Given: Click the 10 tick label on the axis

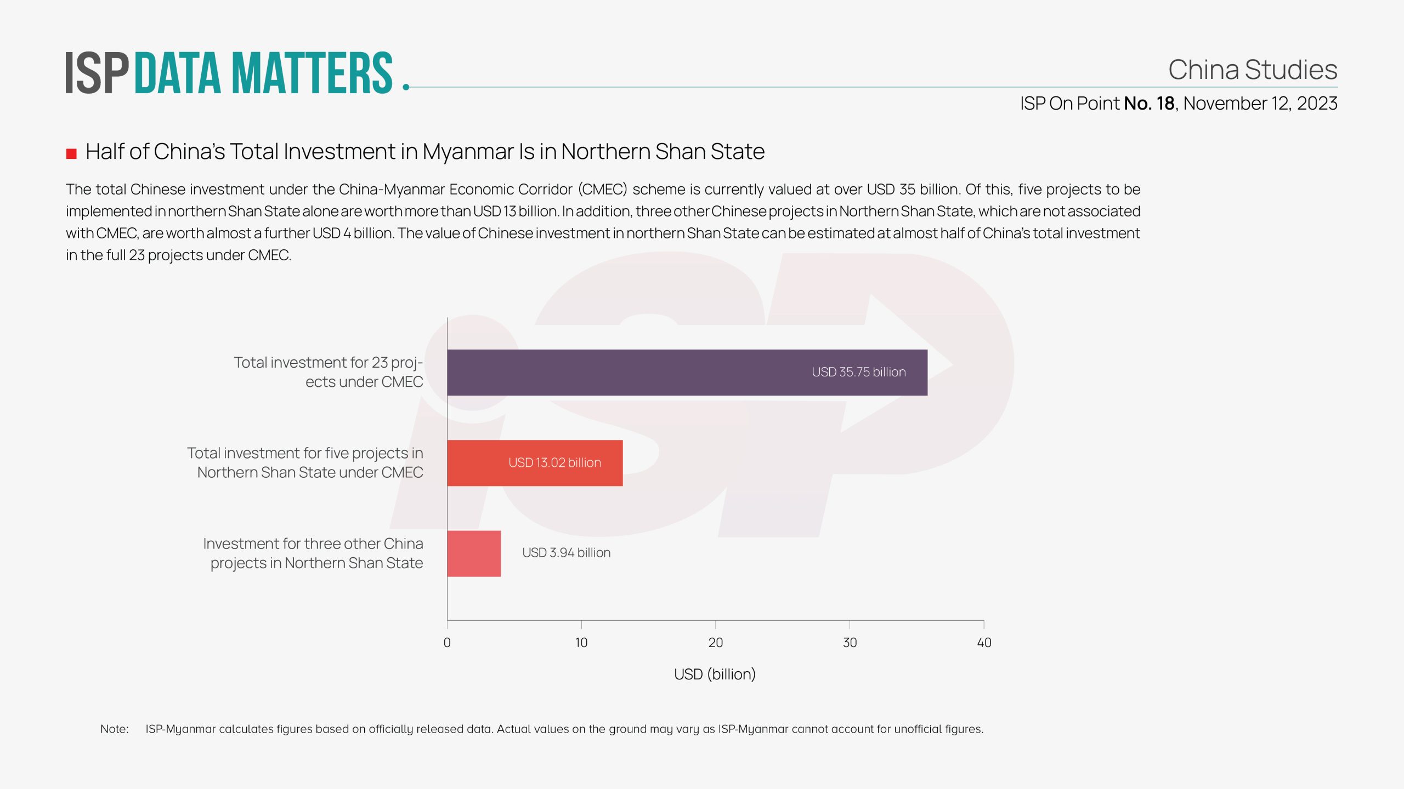Looking at the screenshot, I should tap(581, 643).
